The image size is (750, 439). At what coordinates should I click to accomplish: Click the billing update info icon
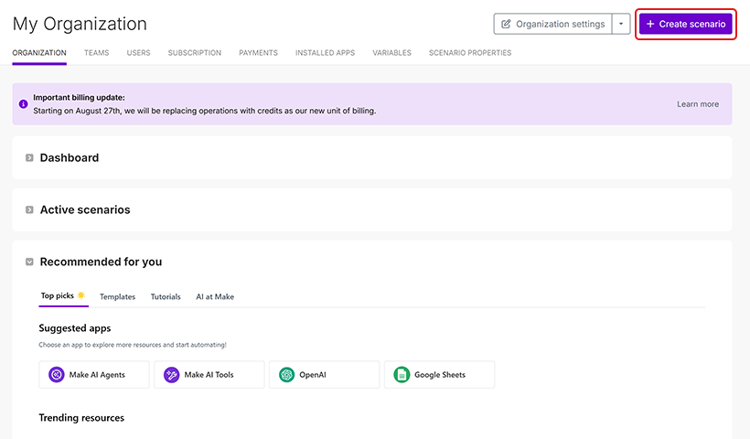point(23,104)
